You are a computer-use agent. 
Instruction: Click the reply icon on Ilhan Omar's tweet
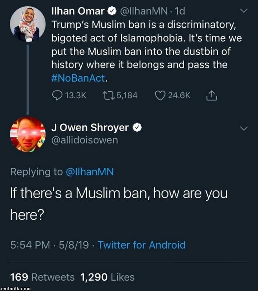click(57, 95)
